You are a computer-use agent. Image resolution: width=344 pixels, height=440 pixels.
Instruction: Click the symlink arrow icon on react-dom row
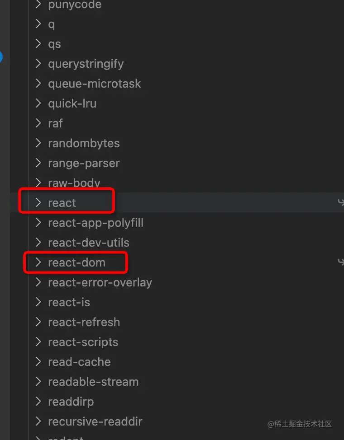coord(341,262)
